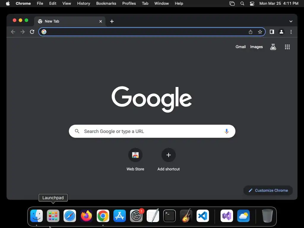Open the Bookmarks menu
Screen dimensions: 304x228
point(106,4)
